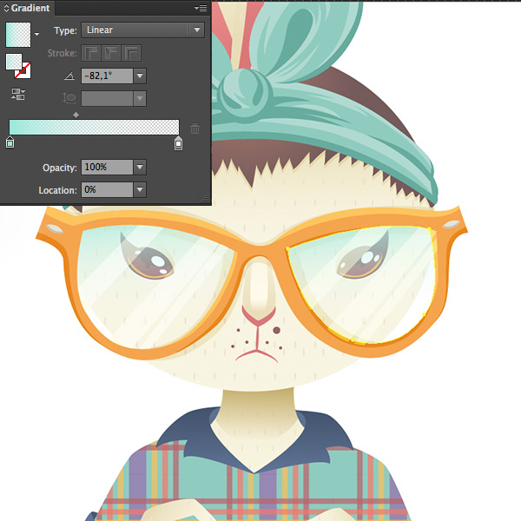Viewport: 521px width, 521px height.
Task: Click the delete stop trash icon
Action: point(195,129)
